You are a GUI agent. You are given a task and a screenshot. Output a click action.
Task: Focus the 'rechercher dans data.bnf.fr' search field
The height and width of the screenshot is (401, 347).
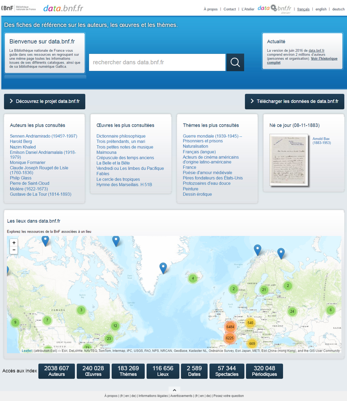click(x=157, y=62)
